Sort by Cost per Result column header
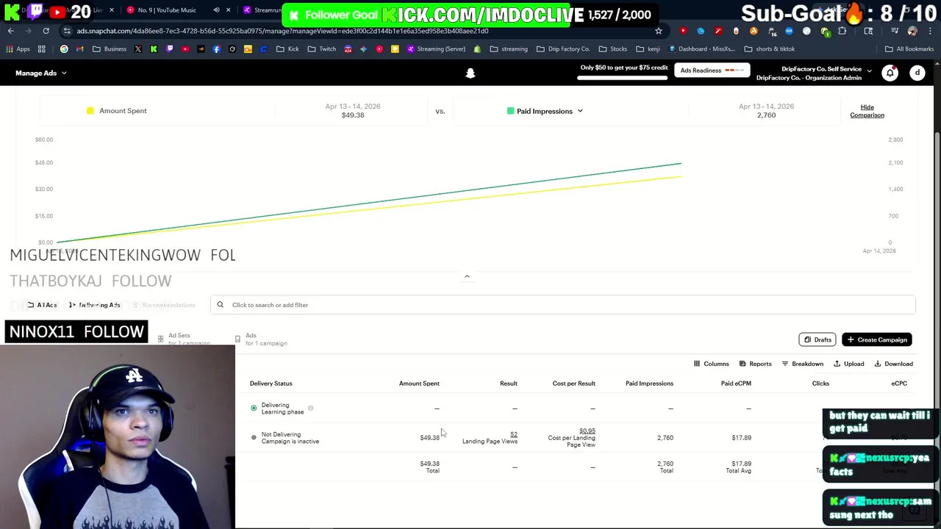The image size is (941, 529). pos(573,384)
